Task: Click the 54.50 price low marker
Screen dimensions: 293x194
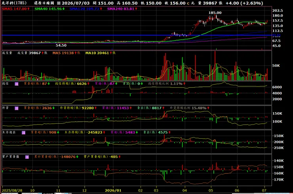Action: 61,45
